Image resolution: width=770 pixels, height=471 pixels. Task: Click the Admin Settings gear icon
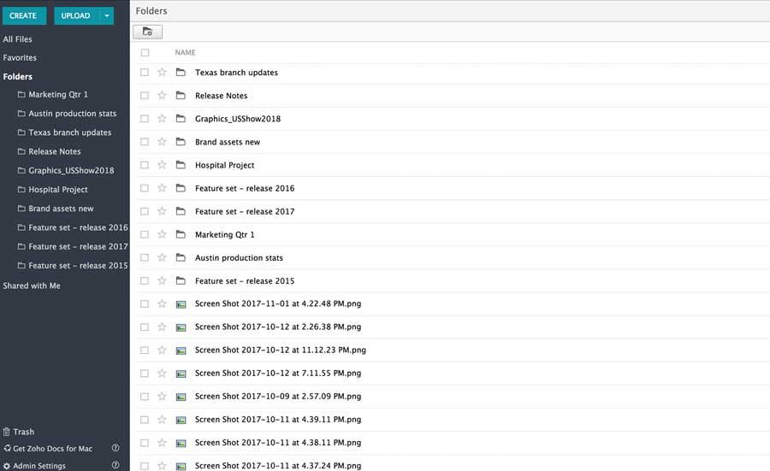[x=6, y=466]
